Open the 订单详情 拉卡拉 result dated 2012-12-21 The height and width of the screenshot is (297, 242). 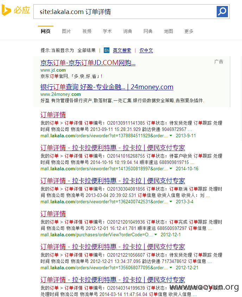(113, 246)
